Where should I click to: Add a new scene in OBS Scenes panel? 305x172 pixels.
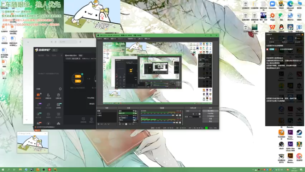(x=99, y=124)
